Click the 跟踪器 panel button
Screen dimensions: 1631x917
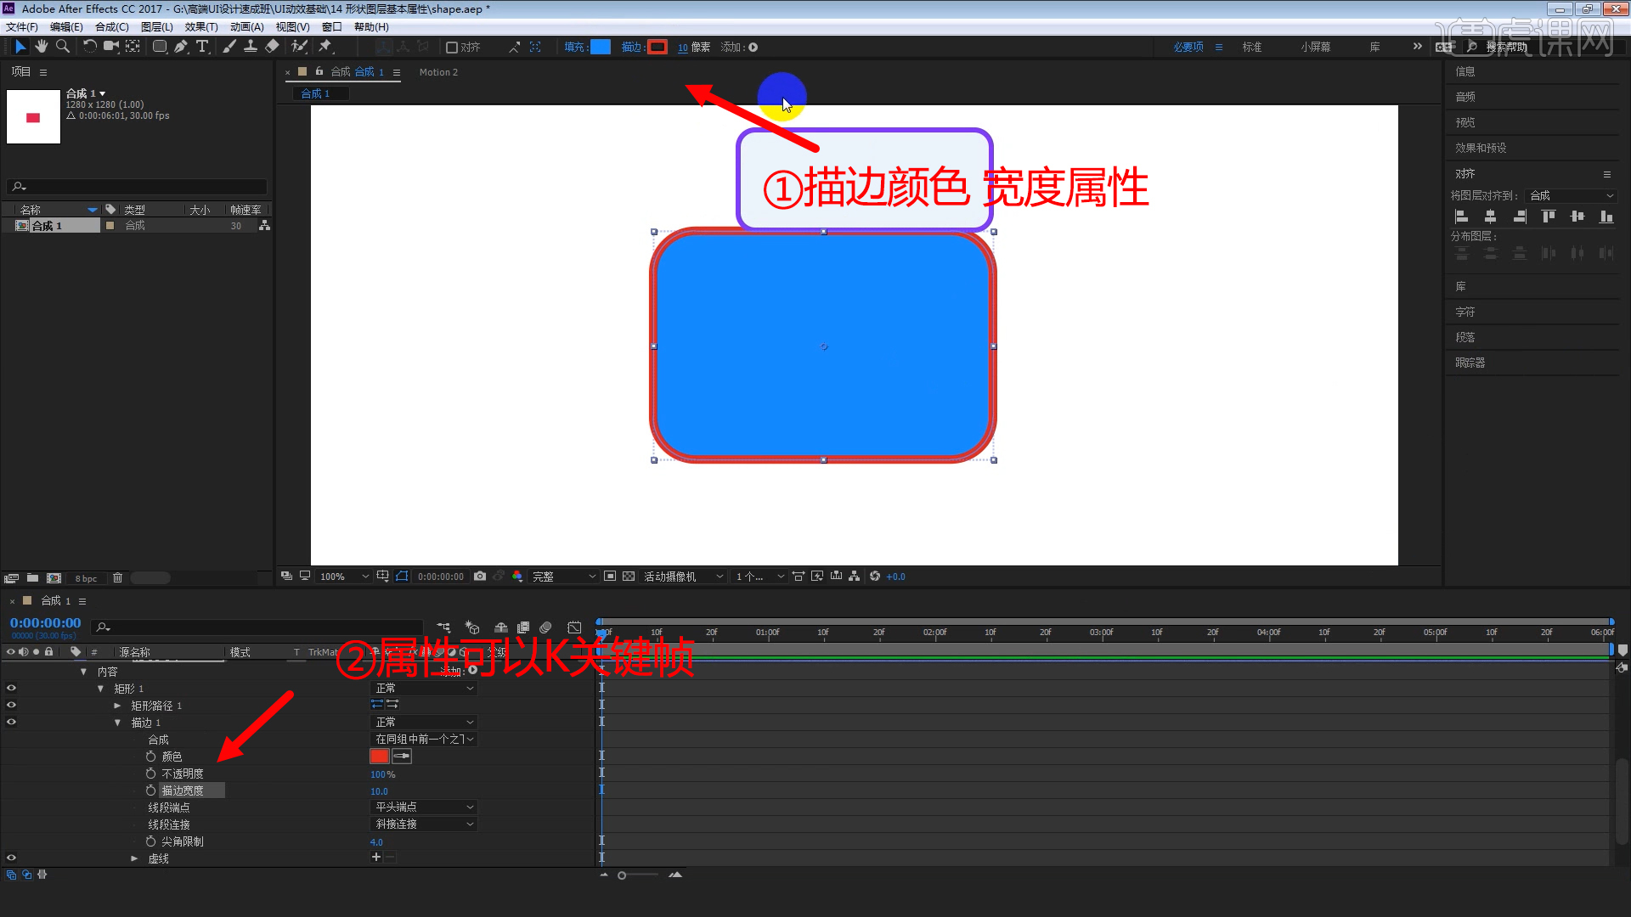pos(1470,363)
